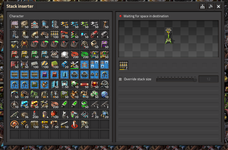This screenshot has width=228, height=150.
Task: Select the green wire stack of 200
Action: click(x=84, y=54)
